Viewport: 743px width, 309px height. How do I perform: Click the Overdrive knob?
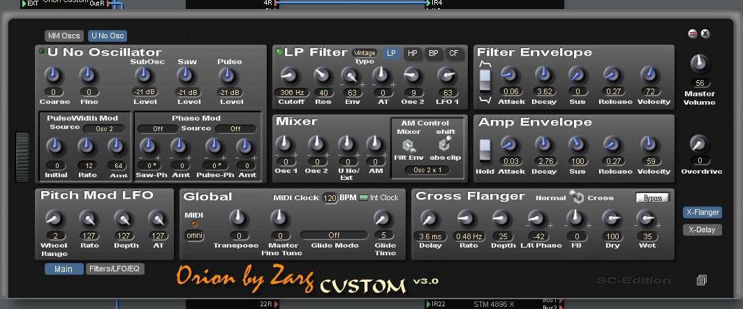click(698, 144)
